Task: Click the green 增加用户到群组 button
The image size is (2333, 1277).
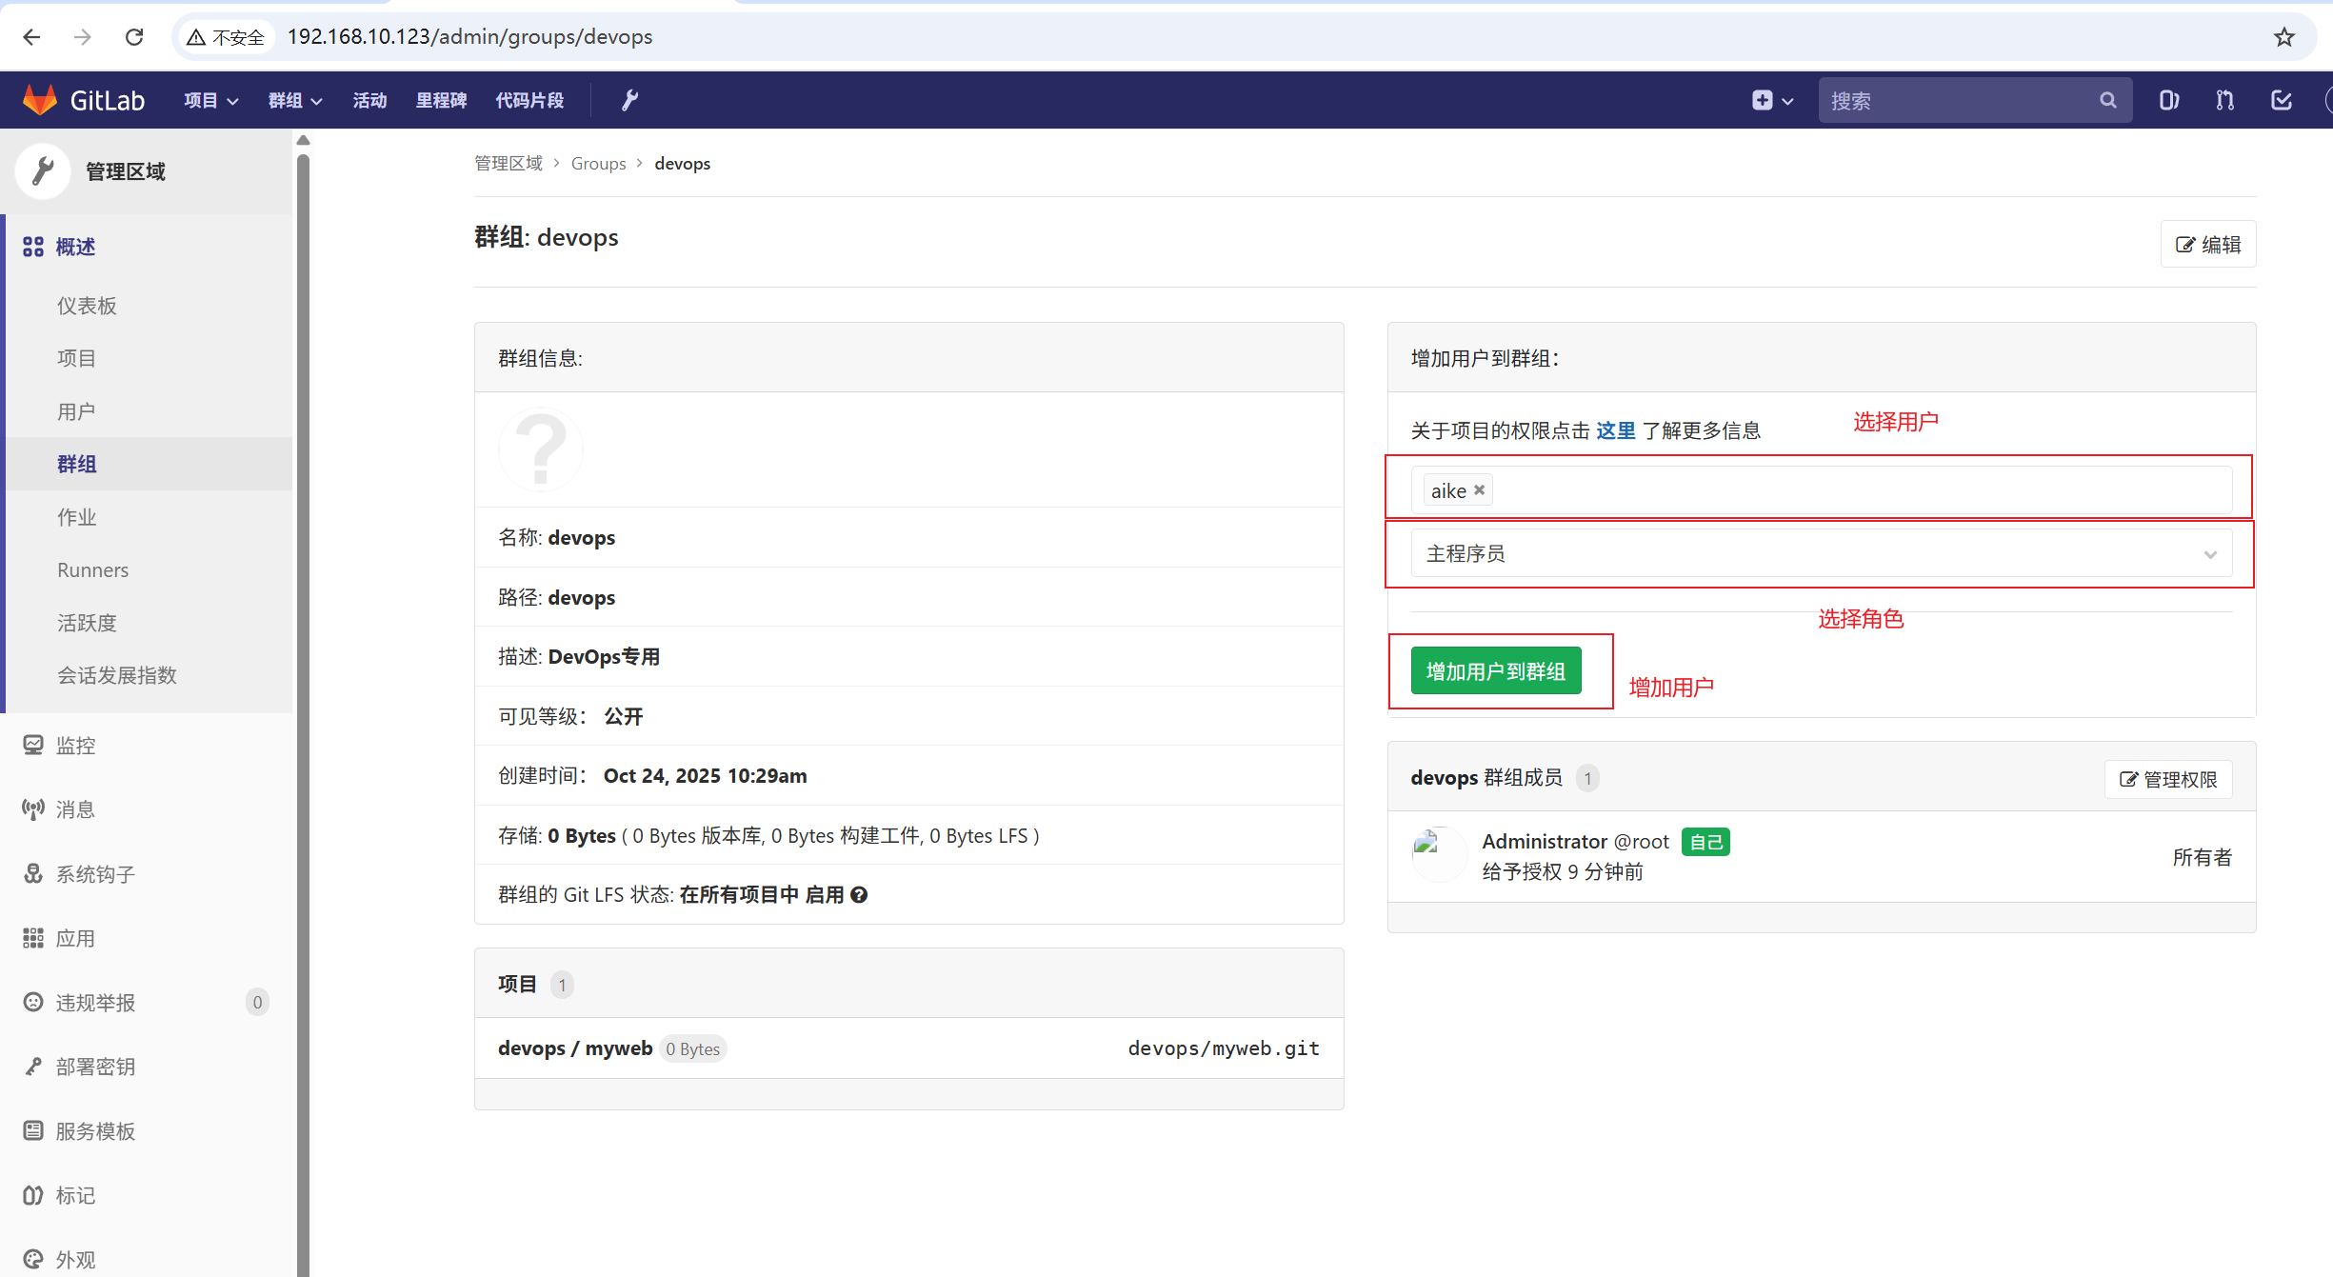Action: [1495, 671]
